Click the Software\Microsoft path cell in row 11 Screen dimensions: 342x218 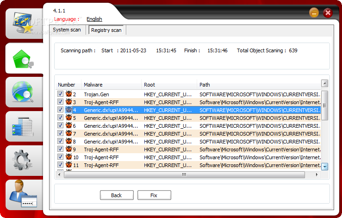tap(260, 165)
